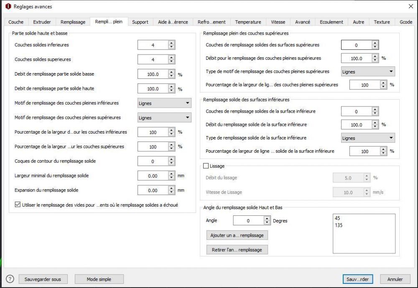Close the Reglages avances window
Viewport: 418px width, 288px height.
411,6
